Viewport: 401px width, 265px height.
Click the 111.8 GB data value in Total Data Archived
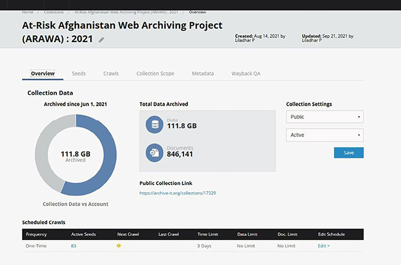182,126
